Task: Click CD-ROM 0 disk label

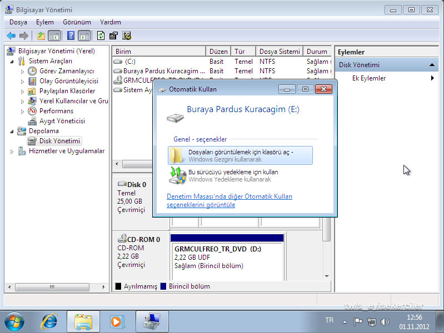Action: pyautogui.click(x=143, y=240)
